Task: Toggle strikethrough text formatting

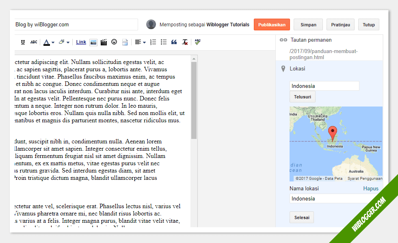Action: point(34,42)
